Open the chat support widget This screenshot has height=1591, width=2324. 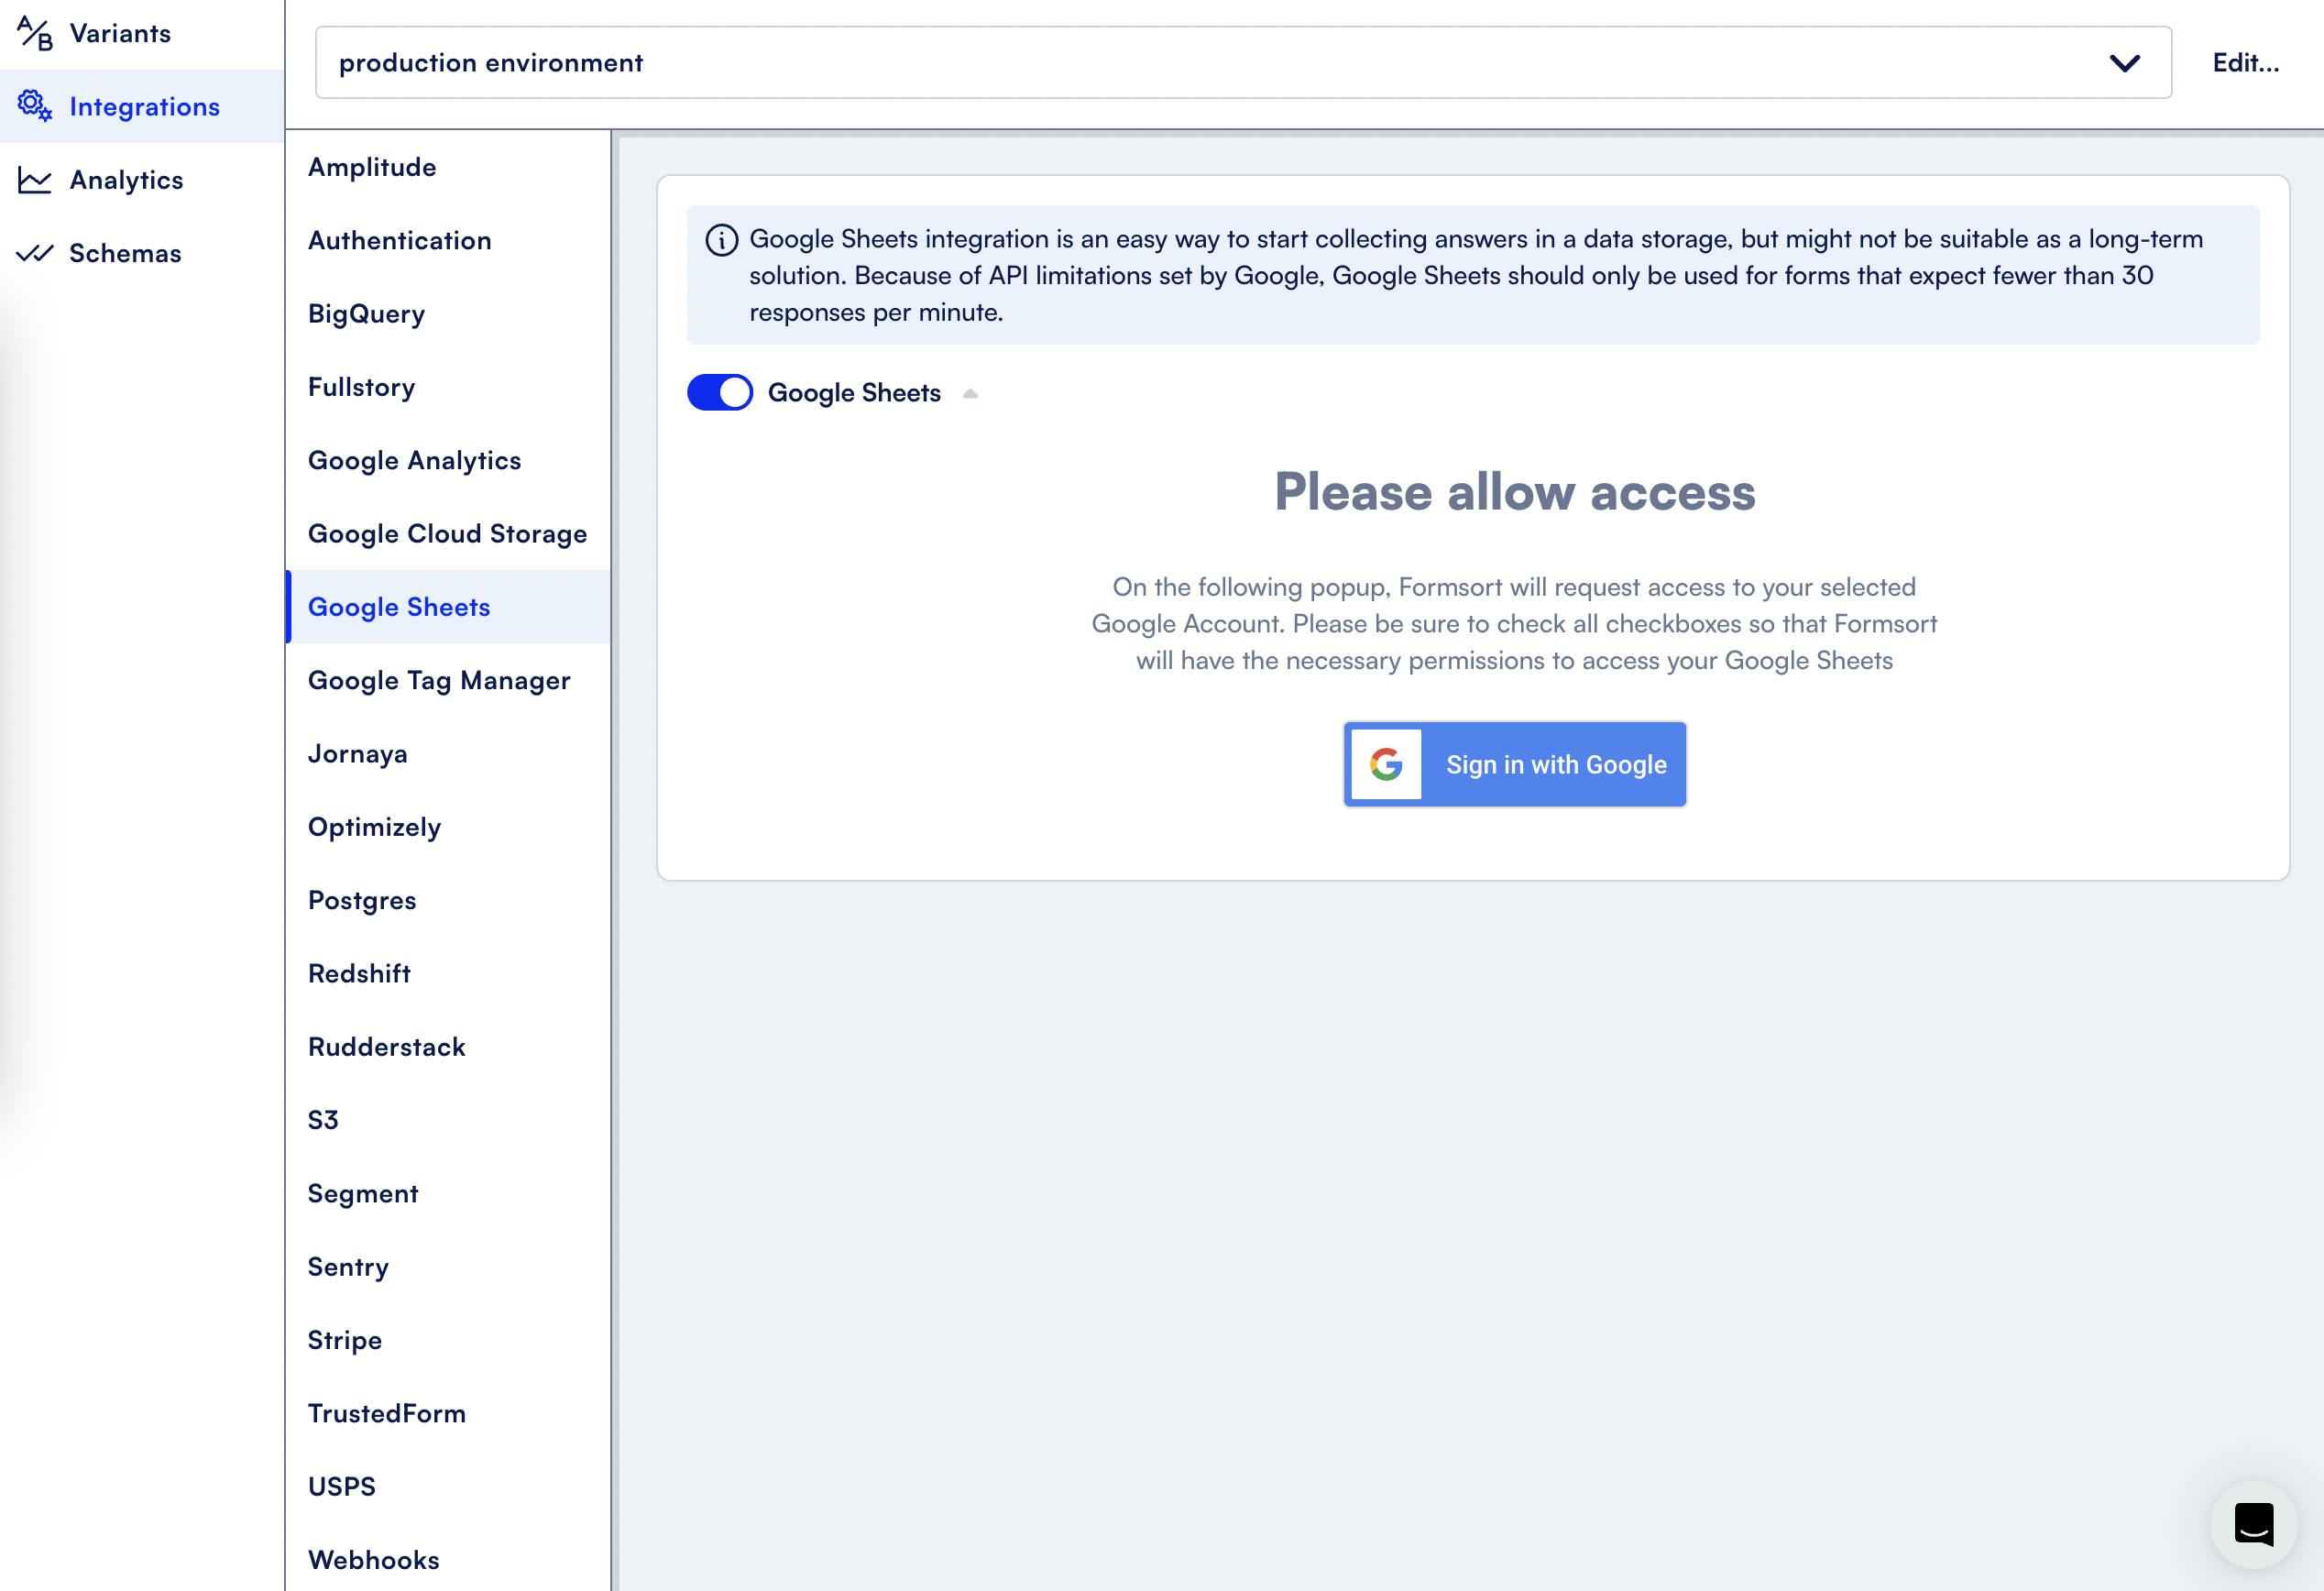(2254, 1524)
